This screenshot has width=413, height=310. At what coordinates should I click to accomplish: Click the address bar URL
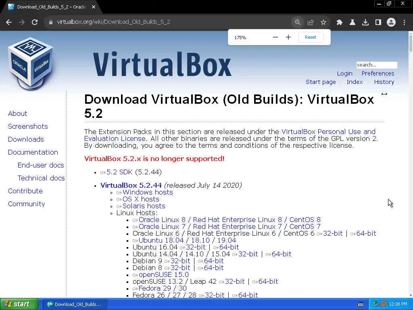click(113, 22)
